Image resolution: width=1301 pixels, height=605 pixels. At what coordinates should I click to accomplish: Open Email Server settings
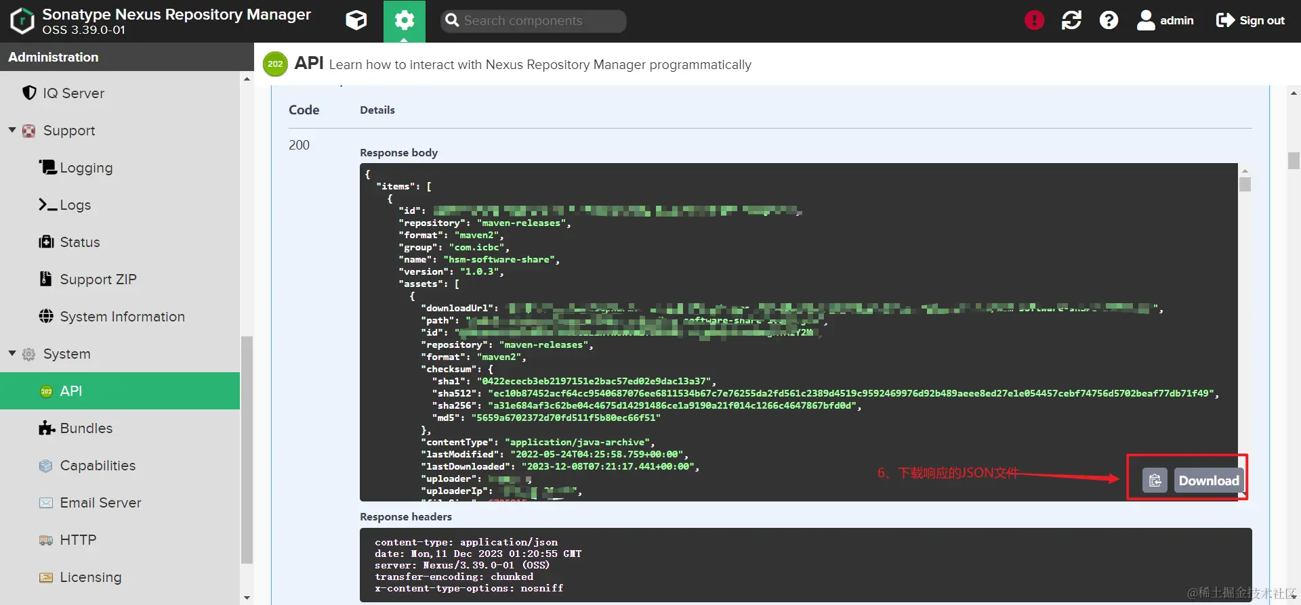click(100, 502)
